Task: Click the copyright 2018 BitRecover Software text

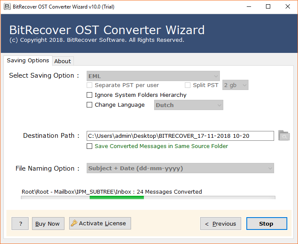Action: [x=97, y=40]
